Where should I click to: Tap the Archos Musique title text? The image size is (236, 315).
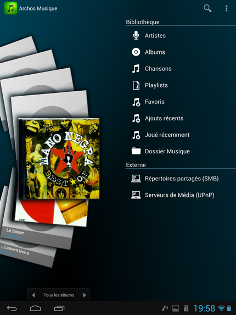38,8
